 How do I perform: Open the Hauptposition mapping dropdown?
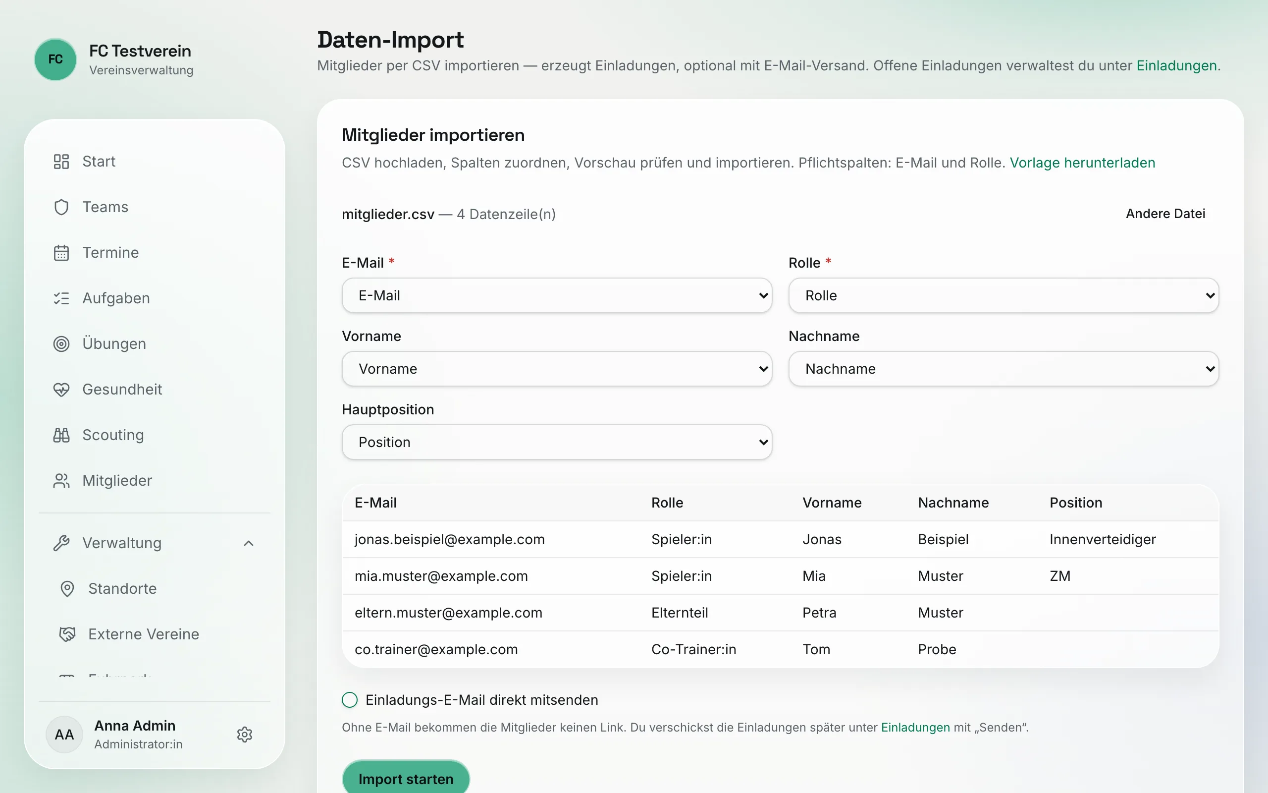tap(557, 442)
